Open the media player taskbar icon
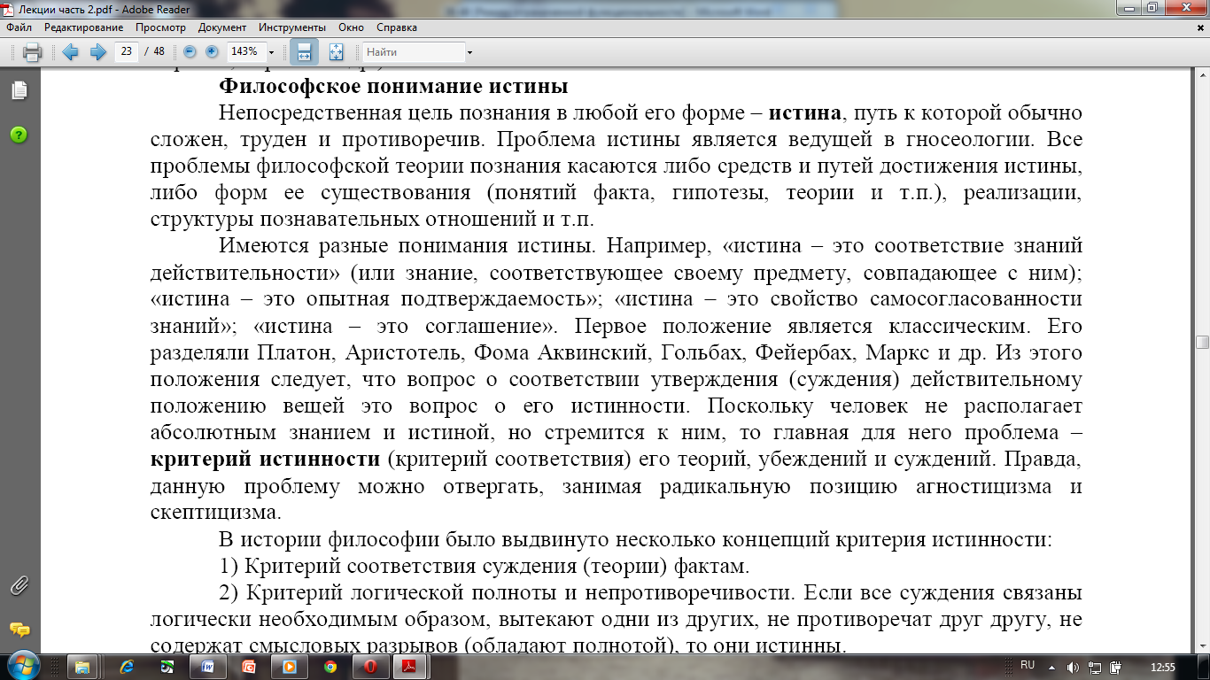 click(x=290, y=666)
